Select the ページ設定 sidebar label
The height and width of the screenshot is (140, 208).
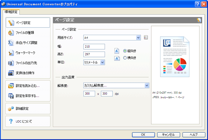click(x=23, y=23)
